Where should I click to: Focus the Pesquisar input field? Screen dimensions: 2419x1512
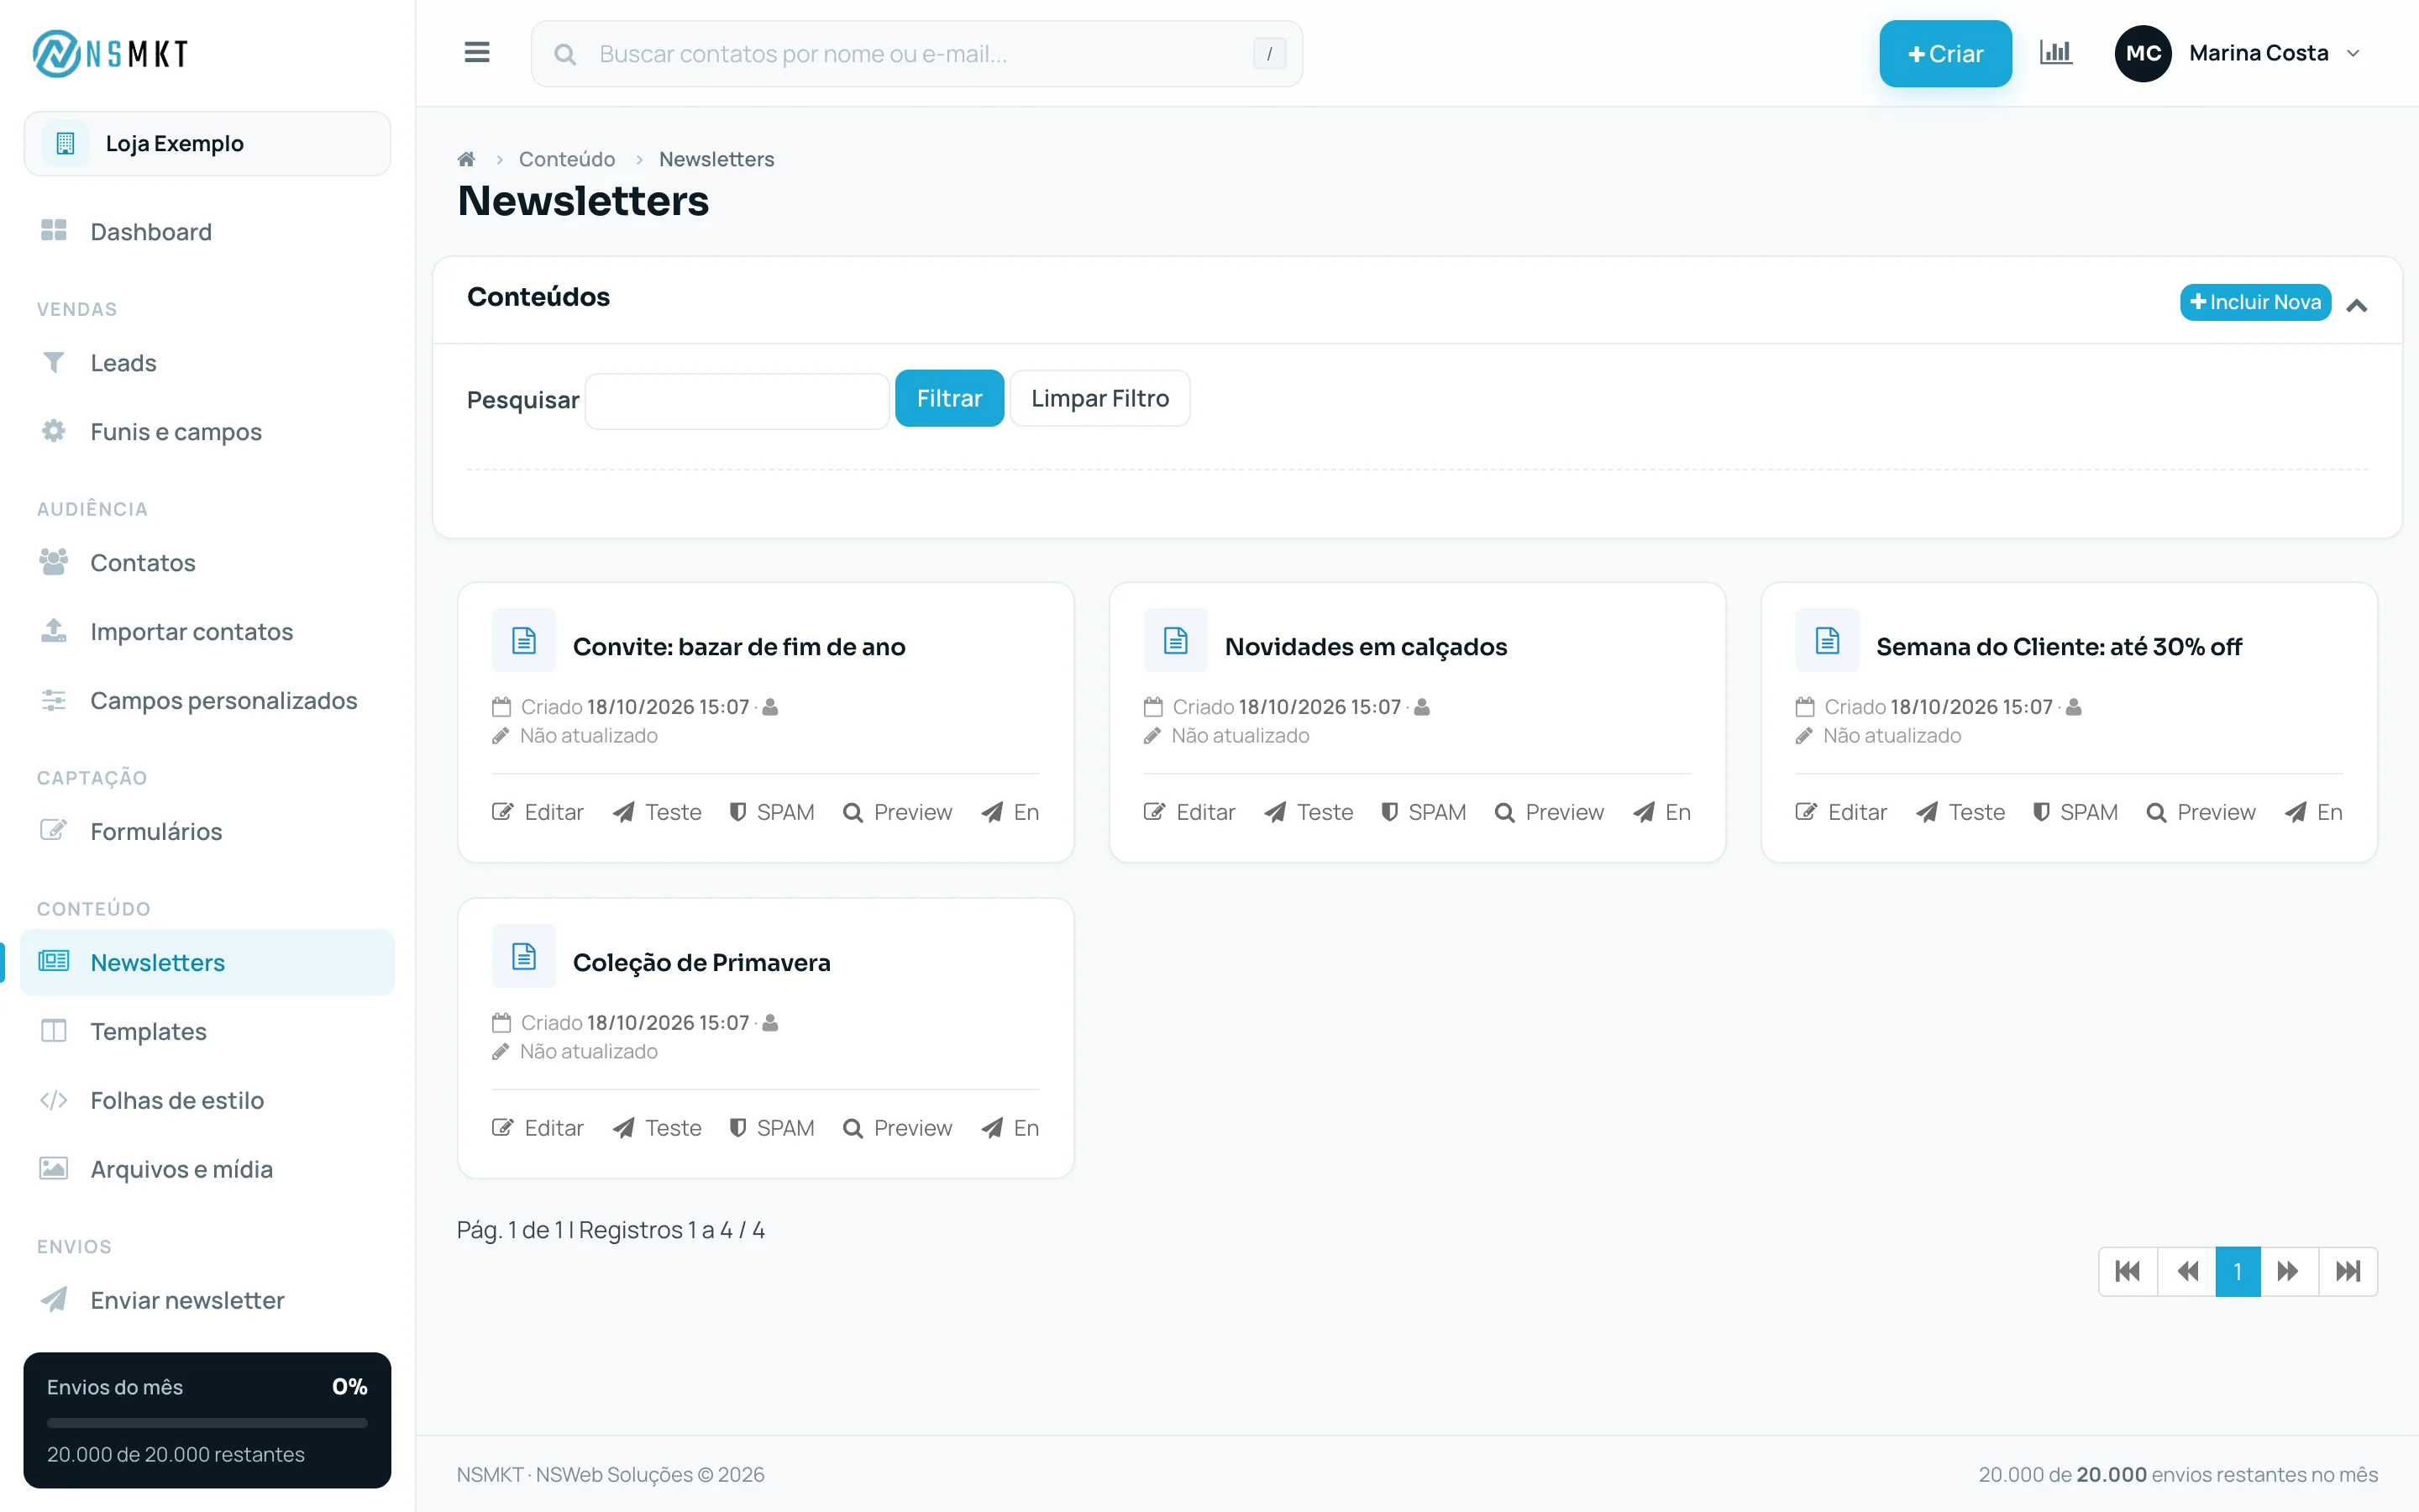(x=737, y=401)
